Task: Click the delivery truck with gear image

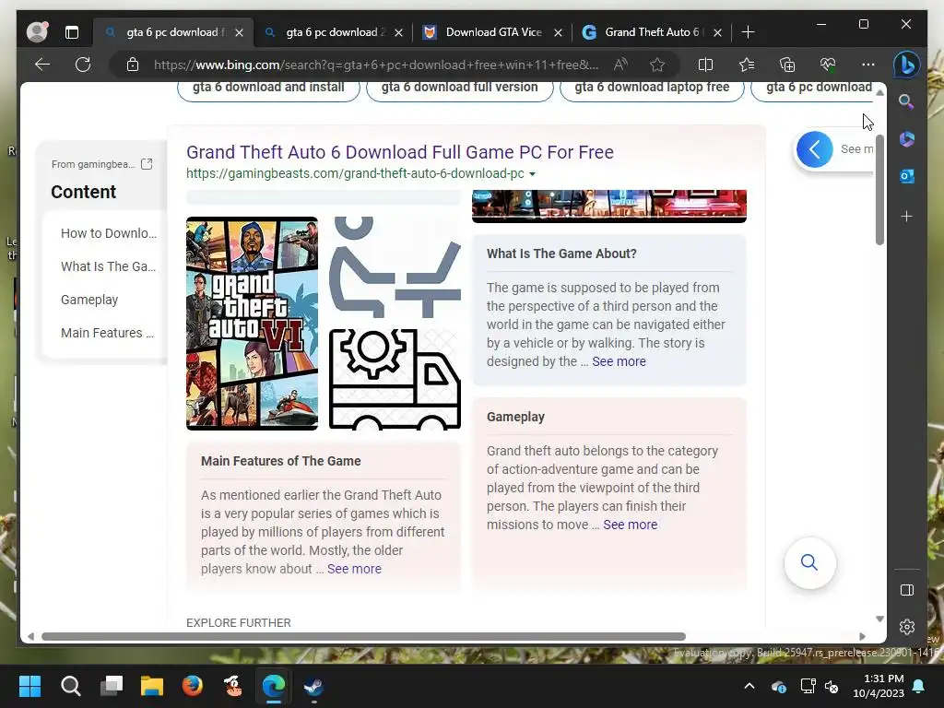Action: (395, 379)
